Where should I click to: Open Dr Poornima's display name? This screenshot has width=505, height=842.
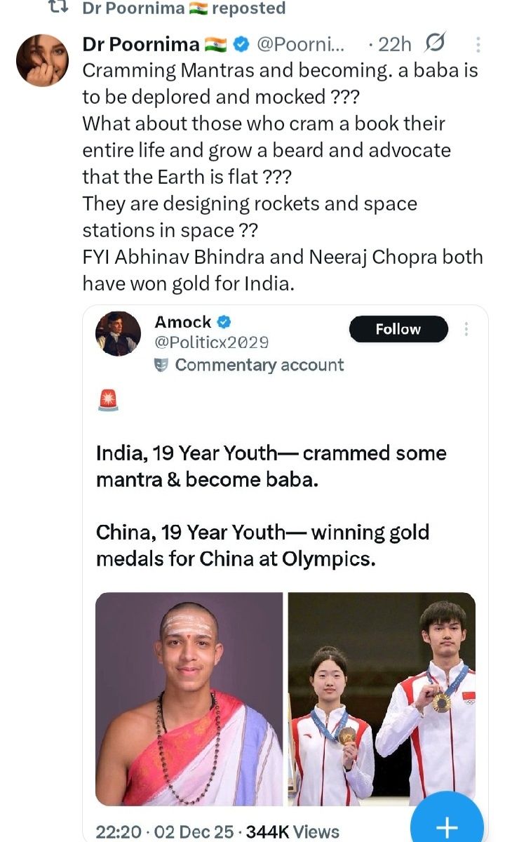[140, 45]
